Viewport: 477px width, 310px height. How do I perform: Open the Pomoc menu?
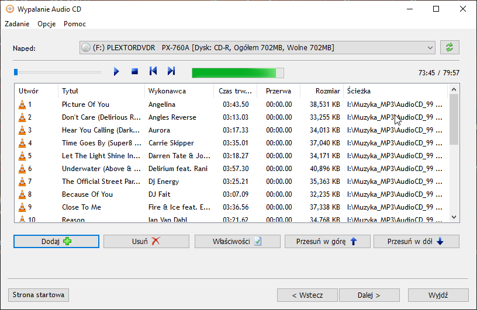point(75,24)
